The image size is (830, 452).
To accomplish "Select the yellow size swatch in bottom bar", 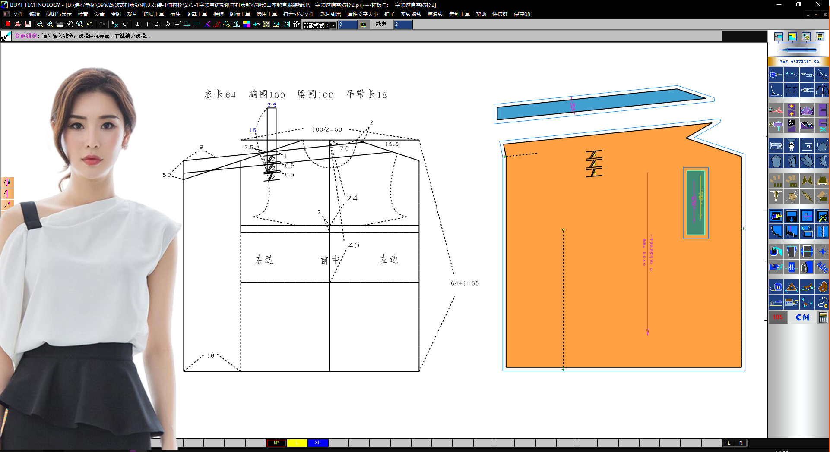I will (297, 443).
